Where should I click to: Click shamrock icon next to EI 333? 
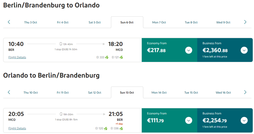[x=107, y=58]
